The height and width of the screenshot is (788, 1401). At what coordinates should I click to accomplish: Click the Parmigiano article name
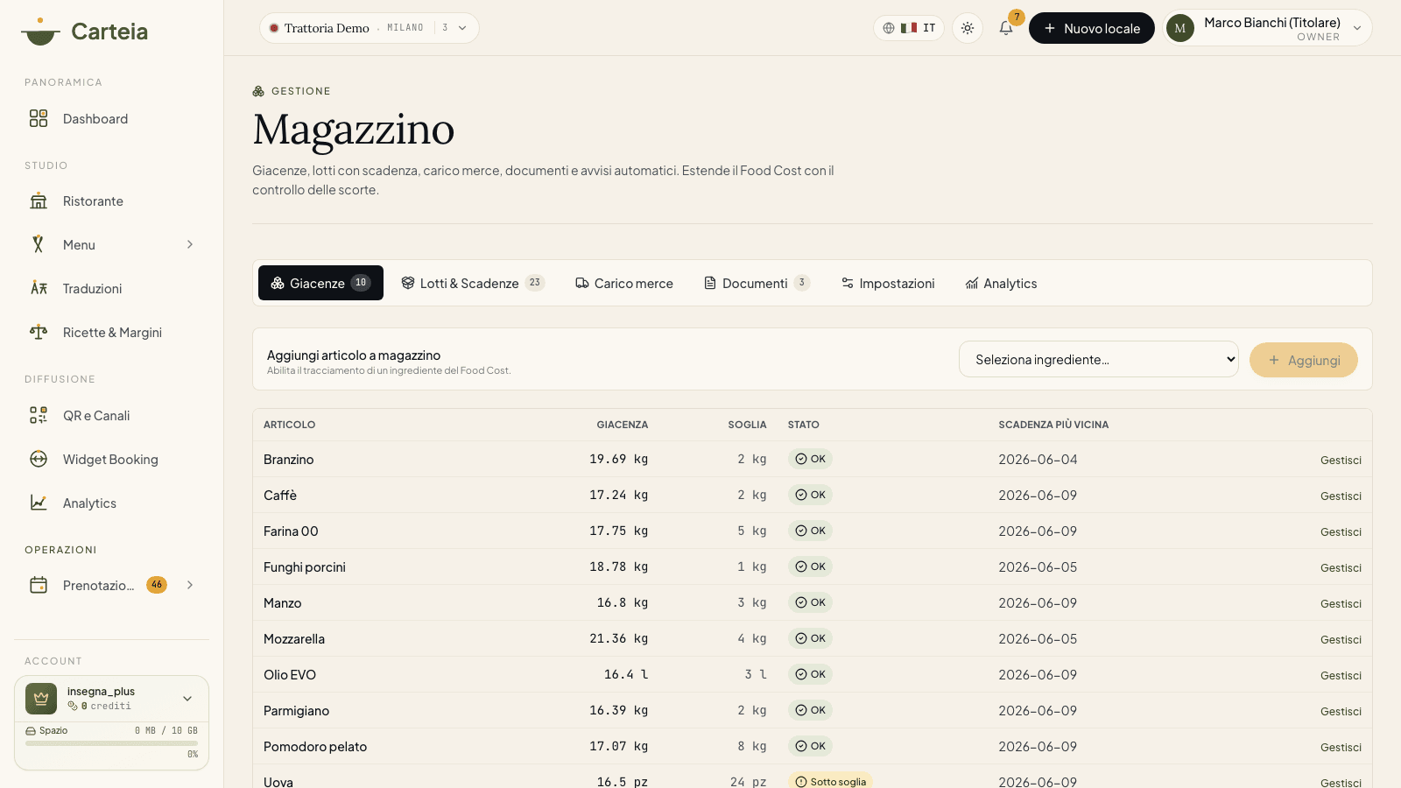(x=297, y=711)
